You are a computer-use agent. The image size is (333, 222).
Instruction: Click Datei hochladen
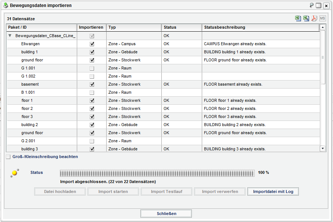click(60, 191)
